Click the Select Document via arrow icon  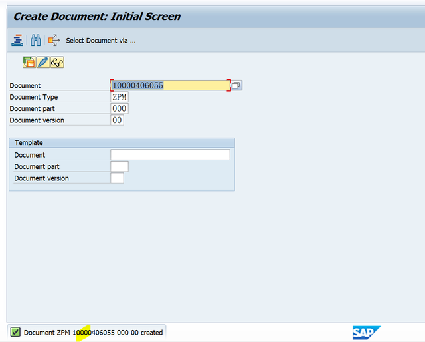tap(54, 40)
